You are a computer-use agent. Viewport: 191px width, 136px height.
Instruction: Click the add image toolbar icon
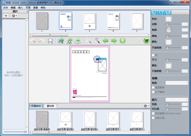61,41
